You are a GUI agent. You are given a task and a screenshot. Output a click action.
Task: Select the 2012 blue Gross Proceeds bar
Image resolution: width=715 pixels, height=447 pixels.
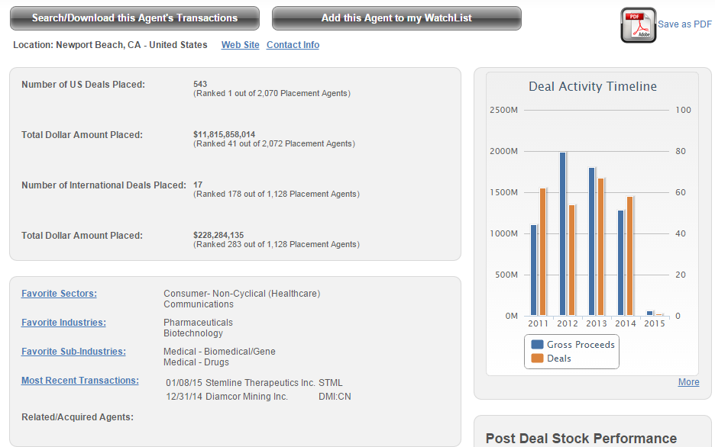tap(563, 233)
